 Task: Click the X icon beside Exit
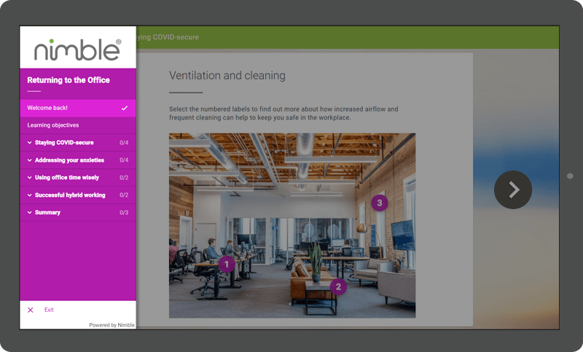click(x=31, y=310)
